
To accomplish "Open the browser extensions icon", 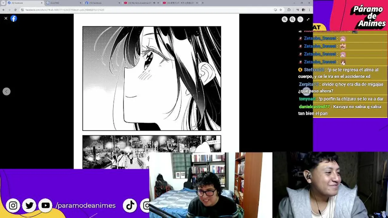I will pos(289,10).
